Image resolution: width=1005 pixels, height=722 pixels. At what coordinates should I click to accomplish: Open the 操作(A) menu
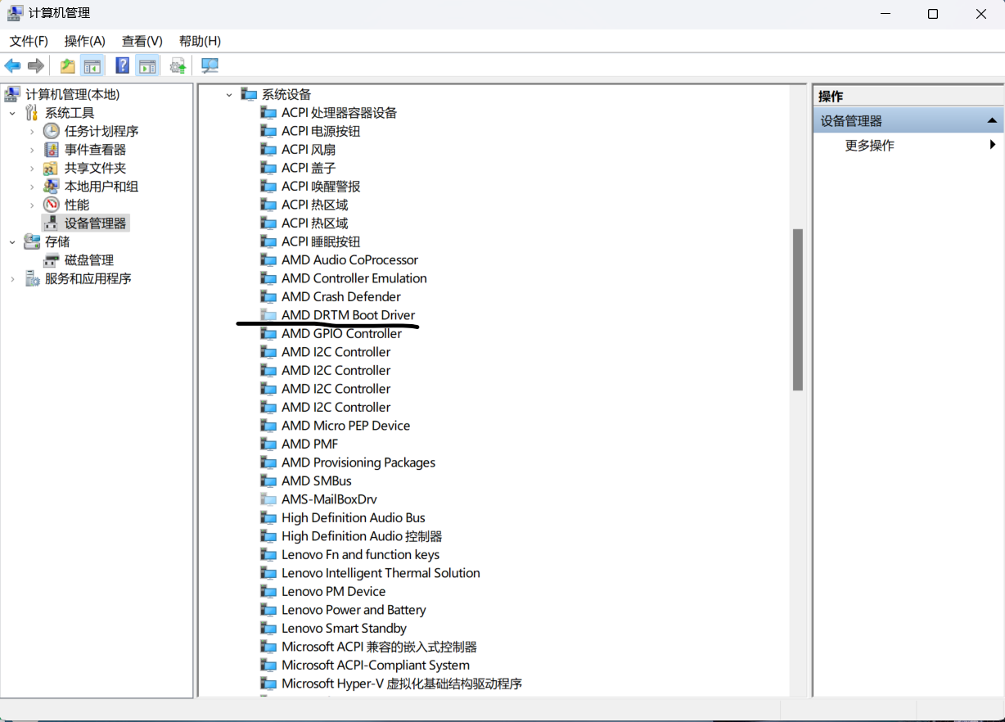[x=84, y=41]
